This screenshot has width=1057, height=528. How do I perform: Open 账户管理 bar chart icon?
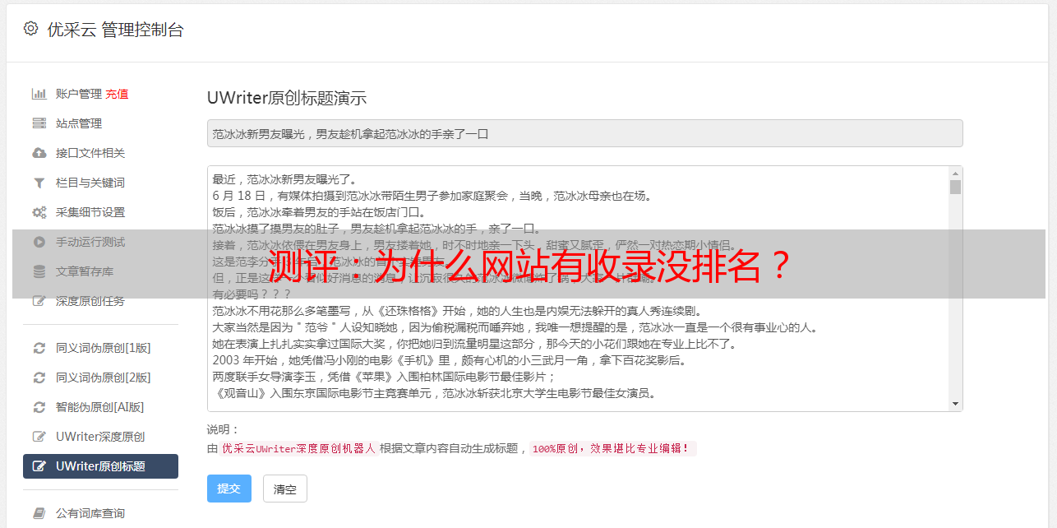39,94
